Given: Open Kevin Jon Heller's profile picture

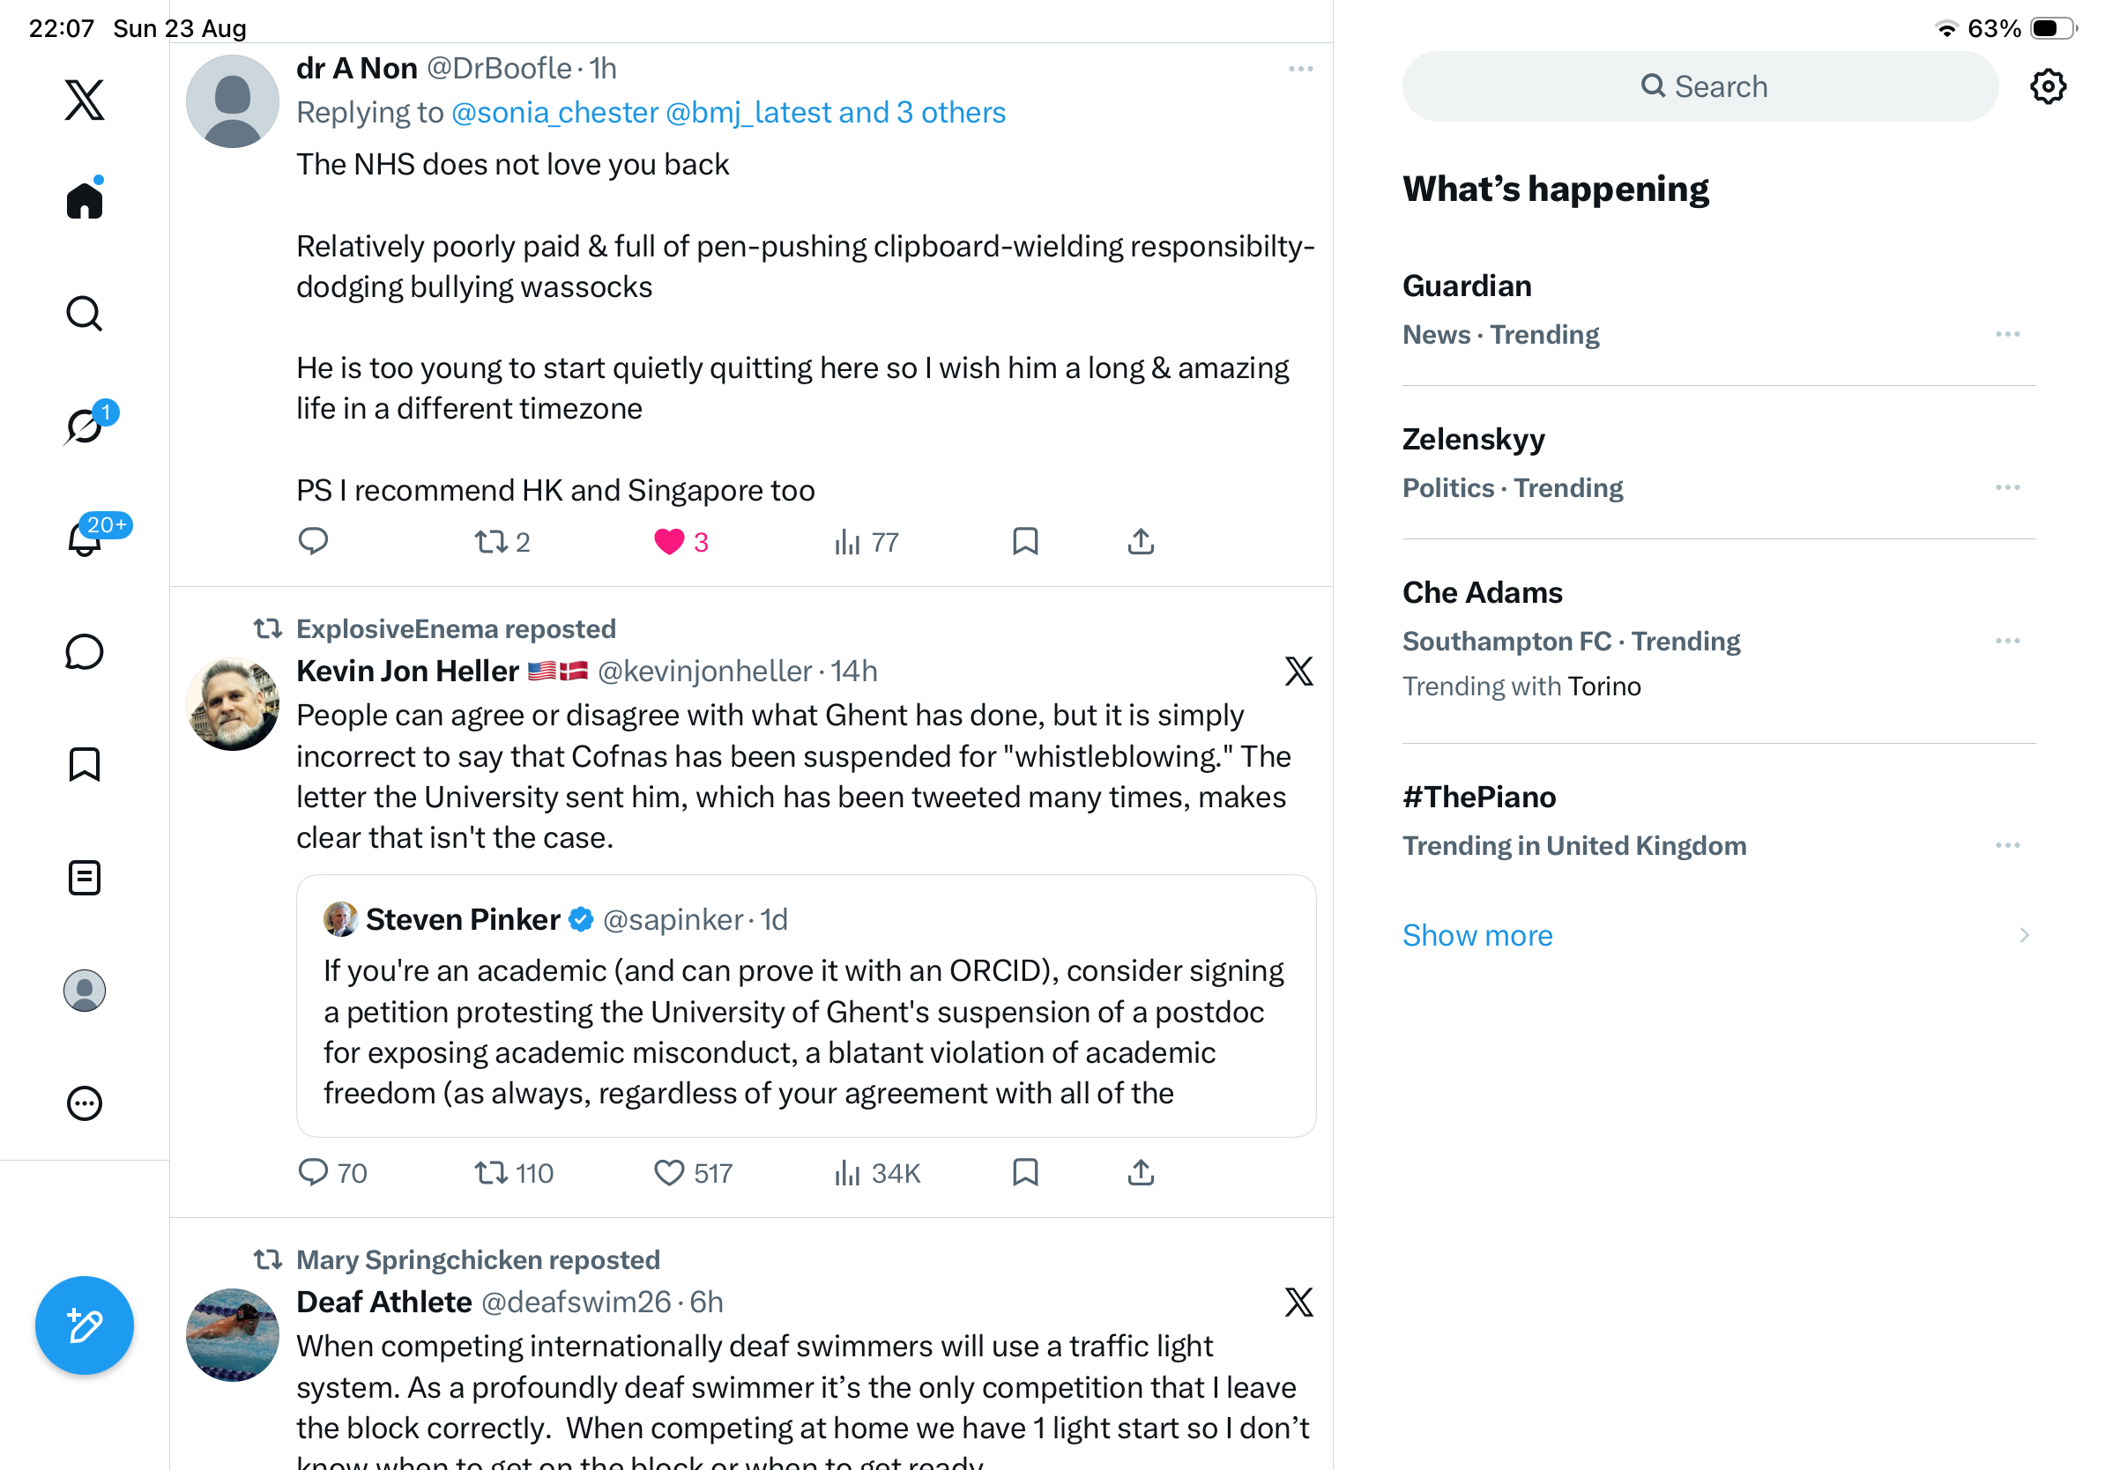Looking at the screenshot, I should (x=232, y=703).
